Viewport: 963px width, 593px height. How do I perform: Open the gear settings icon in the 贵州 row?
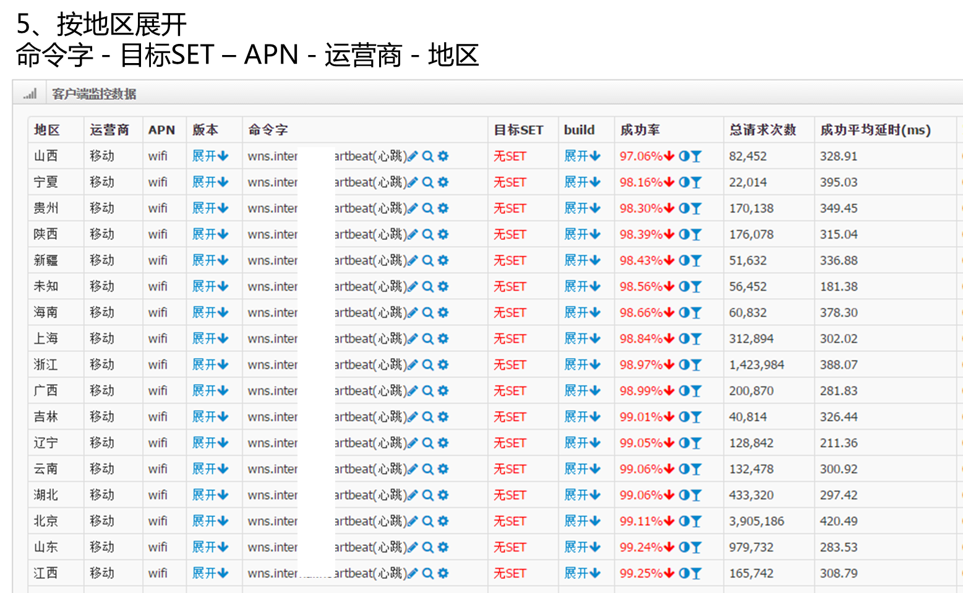(x=443, y=208)
